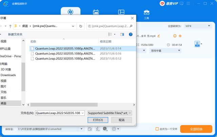Rename the mp4 file with pencil icon
This screenshot has width=217, height=137.
pos(159,36)
